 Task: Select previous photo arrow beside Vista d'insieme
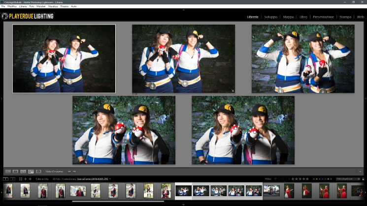(69, 172)
